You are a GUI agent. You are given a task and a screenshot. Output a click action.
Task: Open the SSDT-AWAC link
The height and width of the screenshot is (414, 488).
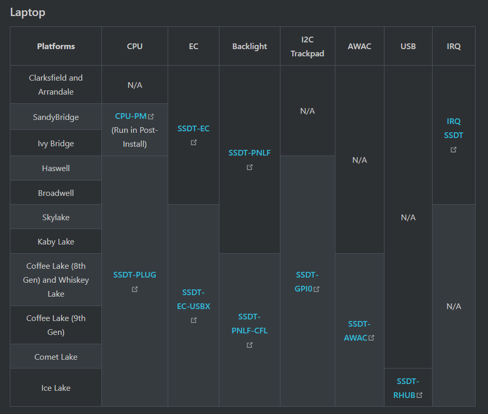click(359, 331)
